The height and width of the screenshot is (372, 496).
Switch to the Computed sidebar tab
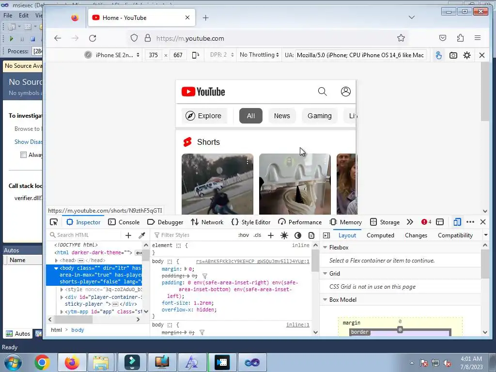coord(380,235)
